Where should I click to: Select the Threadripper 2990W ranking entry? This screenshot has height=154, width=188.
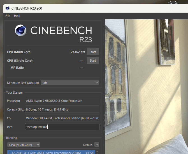[51, 152]
